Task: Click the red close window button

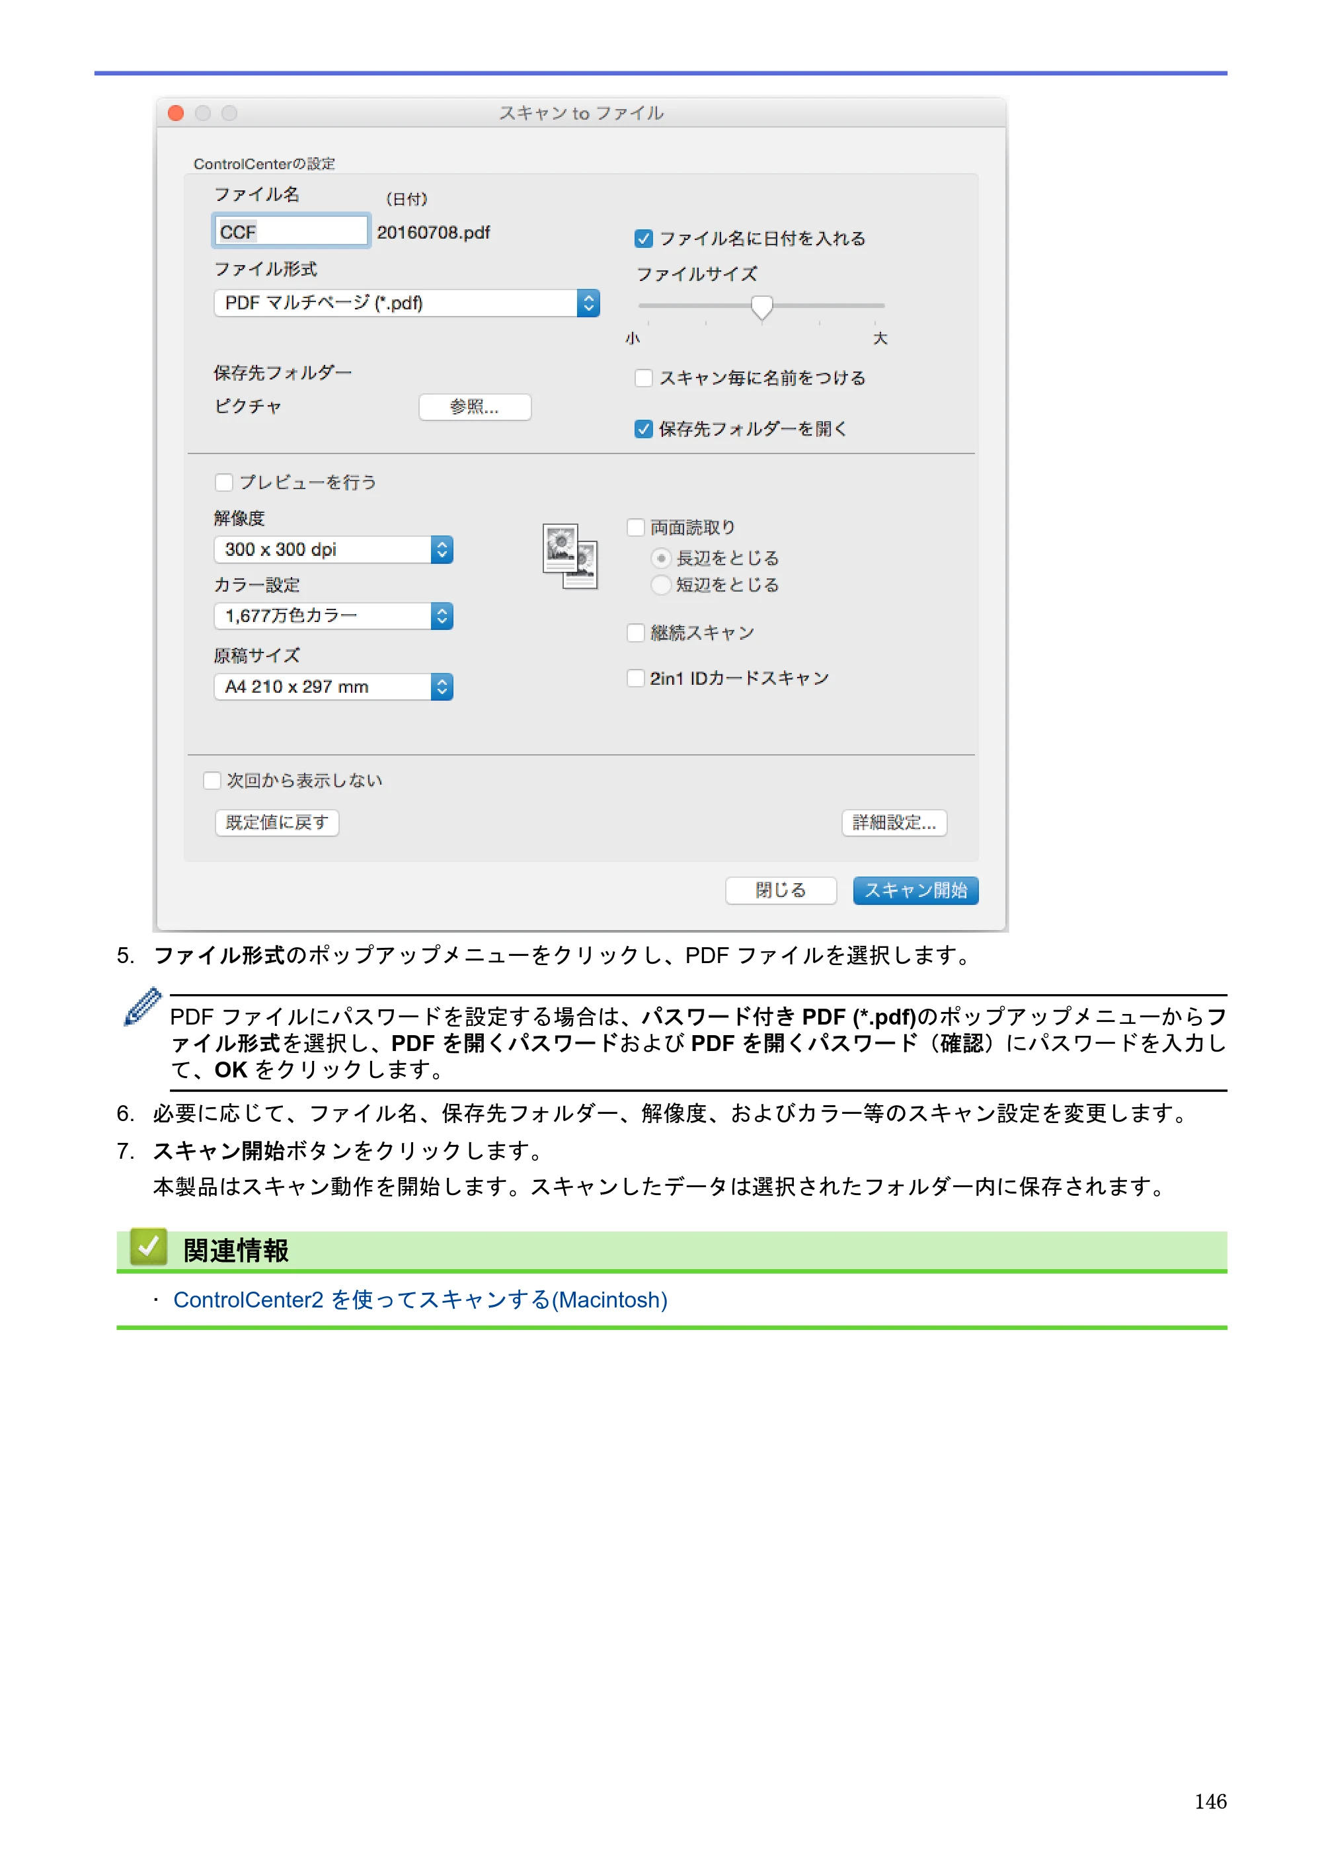Action: tap(176, 113)
